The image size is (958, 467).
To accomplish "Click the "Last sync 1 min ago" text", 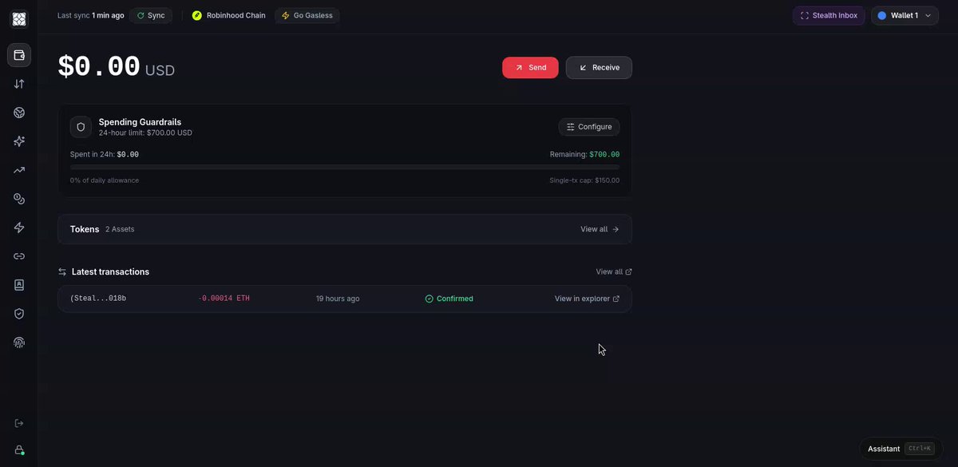I will click(x=91, y=15).
